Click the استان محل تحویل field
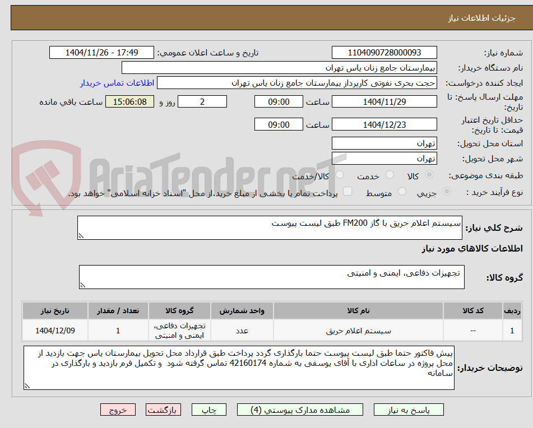The image size is (533, 428). click(x=384, y=143)
